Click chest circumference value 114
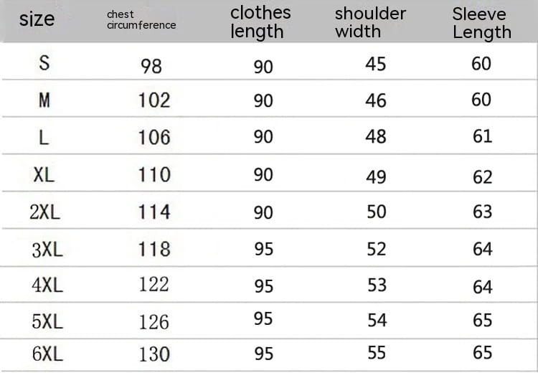This screenshot has width=538, height=373. pos(154,212)
